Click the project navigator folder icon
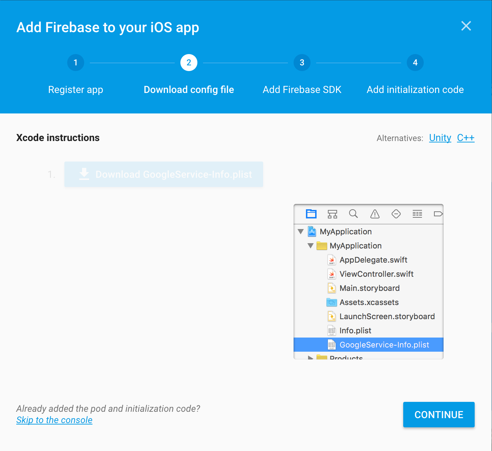This screenshot has height=451, width=492. 311,214
